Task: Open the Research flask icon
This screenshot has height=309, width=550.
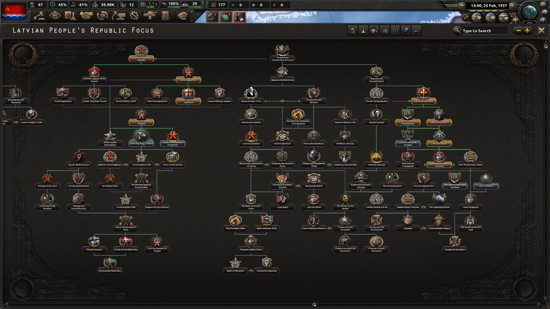Action: pos(70,16)
